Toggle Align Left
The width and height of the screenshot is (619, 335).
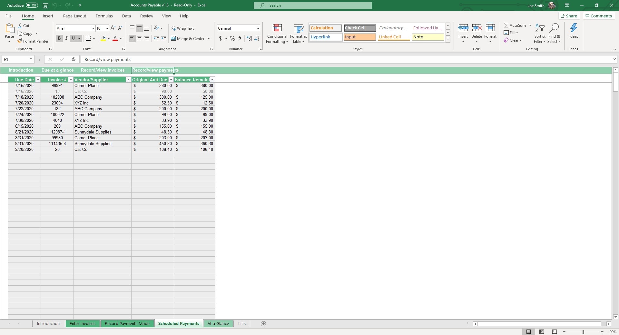[x=132, y=38]
